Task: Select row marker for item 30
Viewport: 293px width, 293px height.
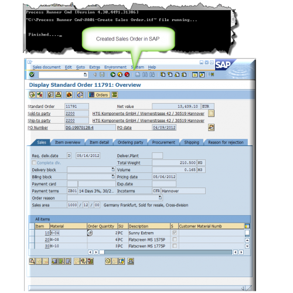Action: pyautogui.click(x=32, y=246)
